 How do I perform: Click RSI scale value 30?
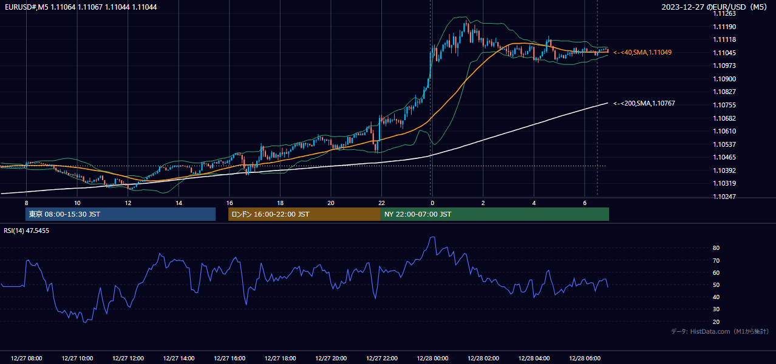[716, 309]
